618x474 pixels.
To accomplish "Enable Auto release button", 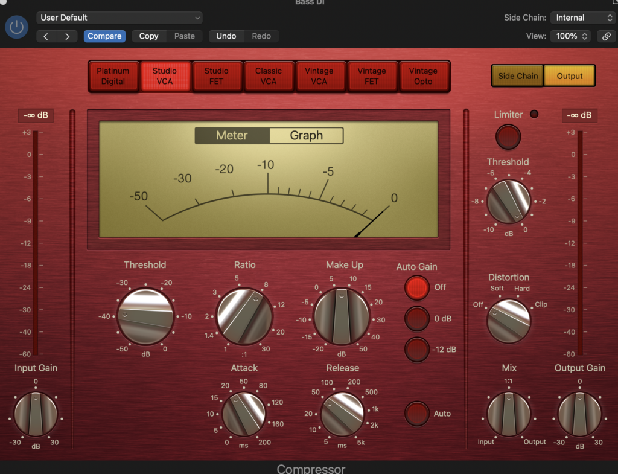I will click(x=417, y=414).
